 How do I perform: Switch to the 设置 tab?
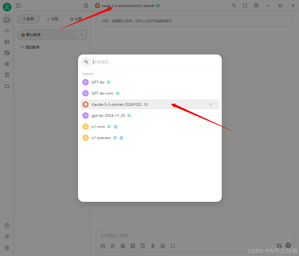click(76, 19)
